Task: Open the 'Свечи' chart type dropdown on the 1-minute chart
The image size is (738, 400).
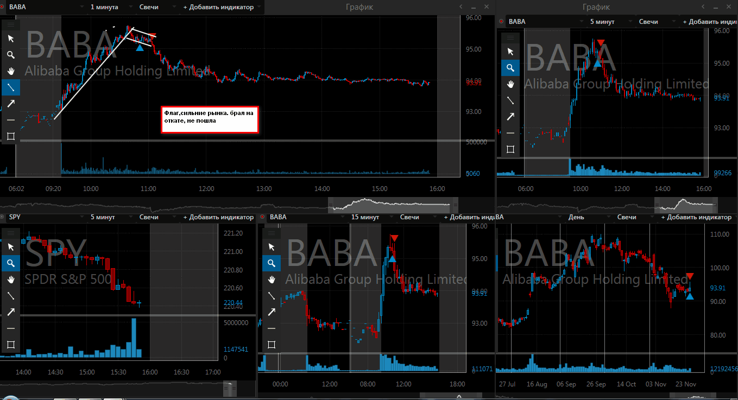Action: pyautogui.click(x=157, y=7)
